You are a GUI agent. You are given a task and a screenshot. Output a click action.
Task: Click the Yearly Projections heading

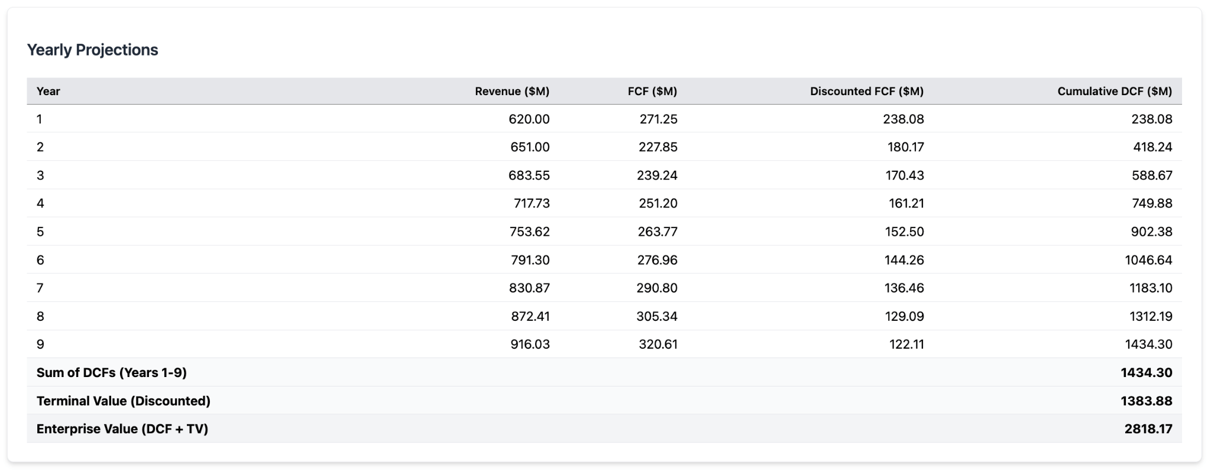click(x=92, y=50)
